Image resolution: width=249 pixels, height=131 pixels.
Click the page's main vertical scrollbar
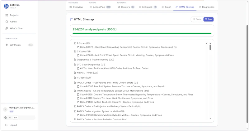[247, 74]
